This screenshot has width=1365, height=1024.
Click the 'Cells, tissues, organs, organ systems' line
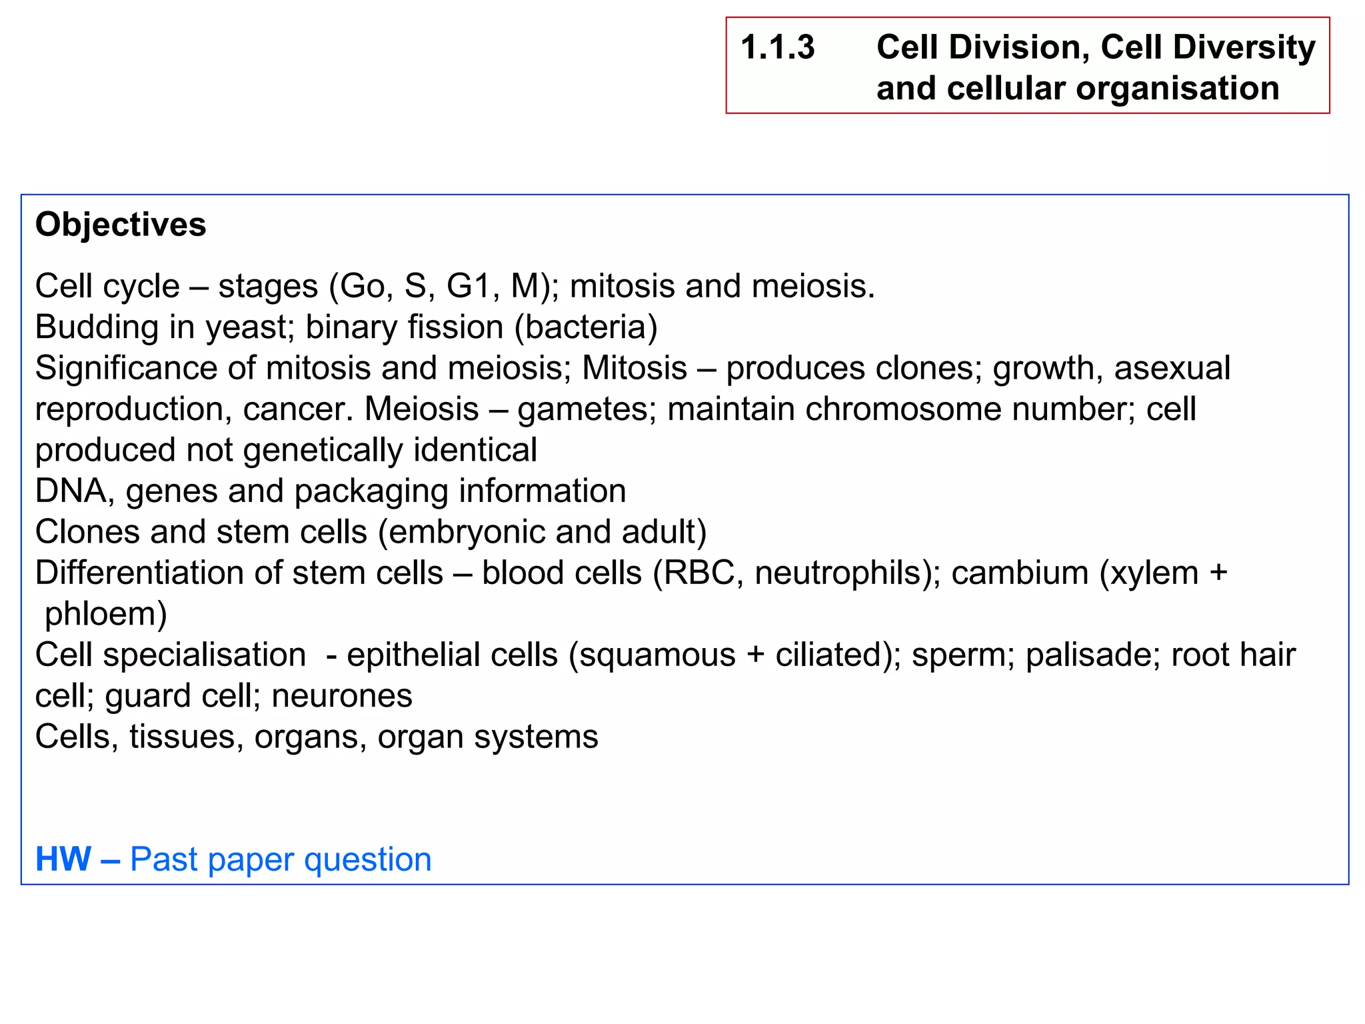[x=317, y=737]
